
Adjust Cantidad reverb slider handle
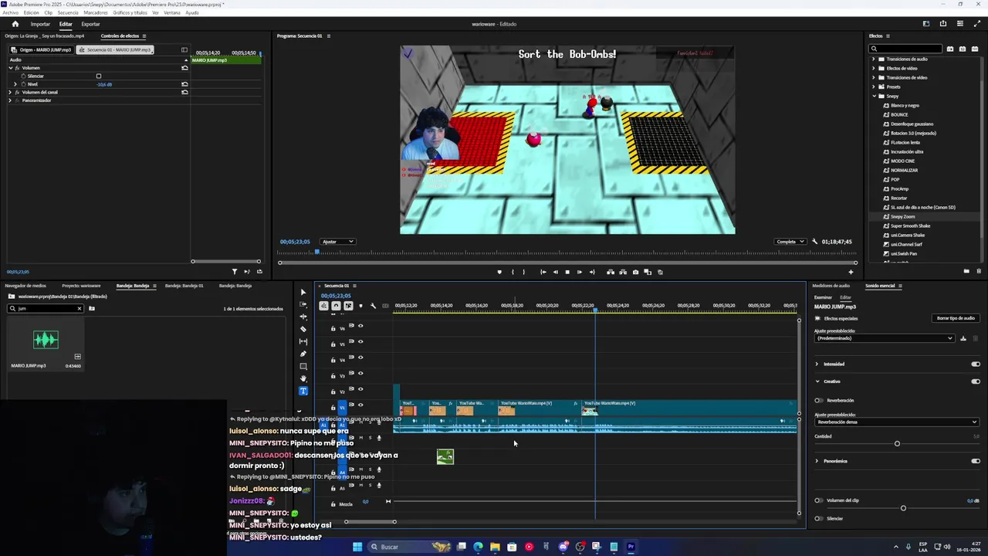click(897, 443)
